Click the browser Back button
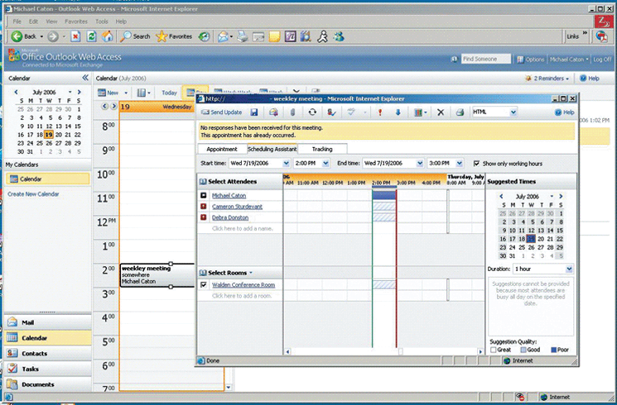This screenshot has width=617, height=405. [x=24, y=36]
